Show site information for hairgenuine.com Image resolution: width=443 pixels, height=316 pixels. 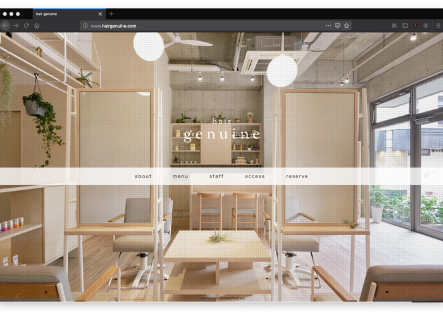point(85,26)
